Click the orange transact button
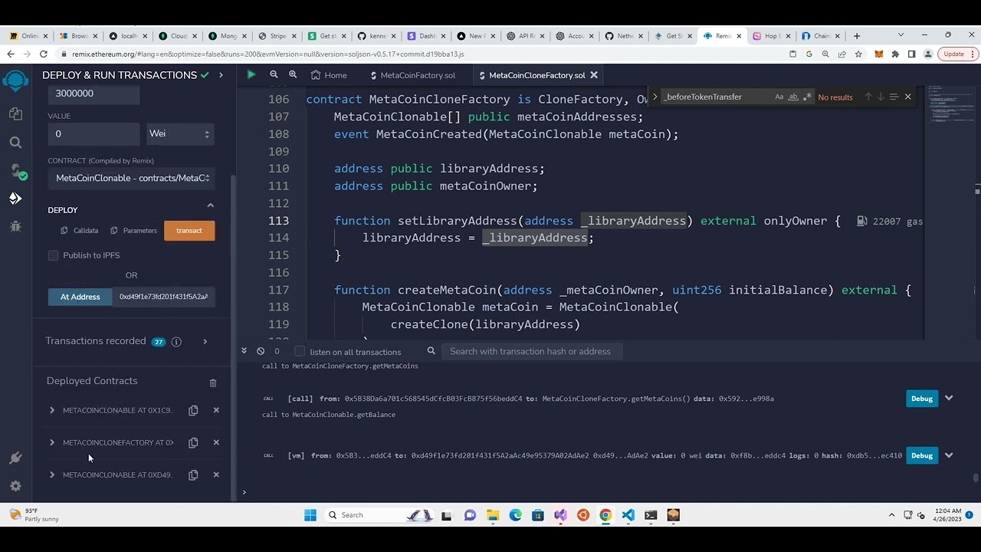Viewport: 981px width, 552px height. click(189, 231)
